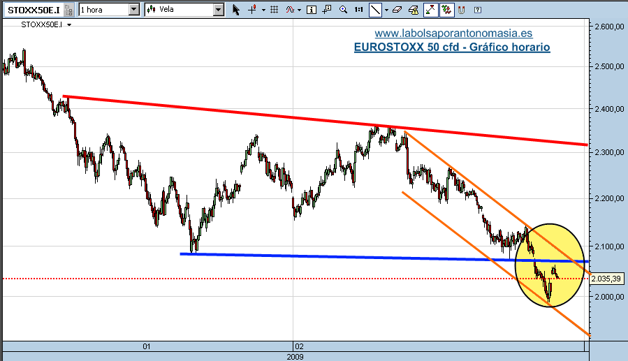Click the data cursor label icon
Screen dimensions: 628x361
click(327, 9)
